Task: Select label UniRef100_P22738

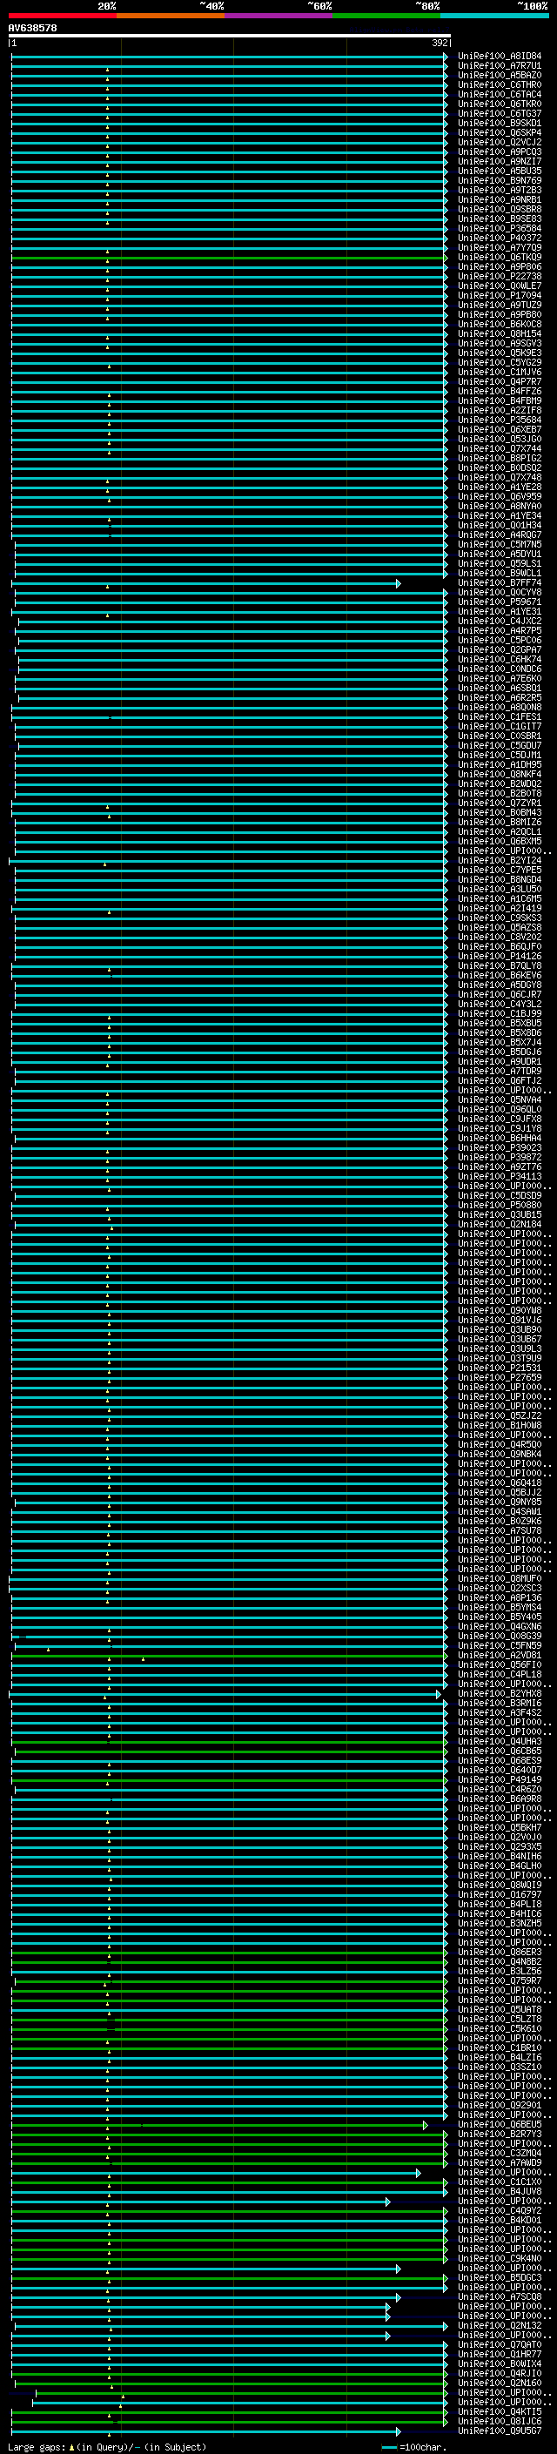Action: (x=499, y=276)
